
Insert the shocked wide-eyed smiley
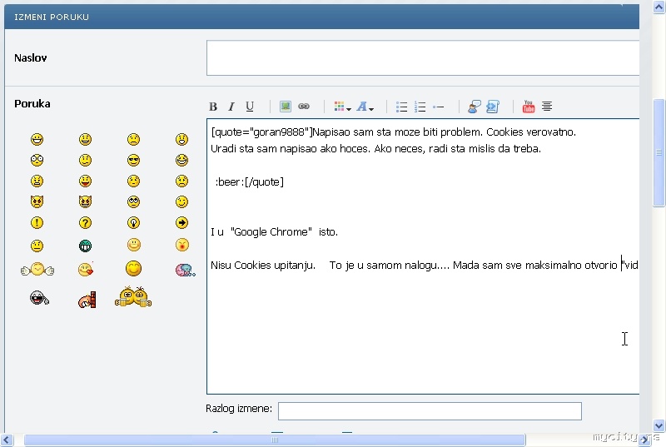point(37,160)
